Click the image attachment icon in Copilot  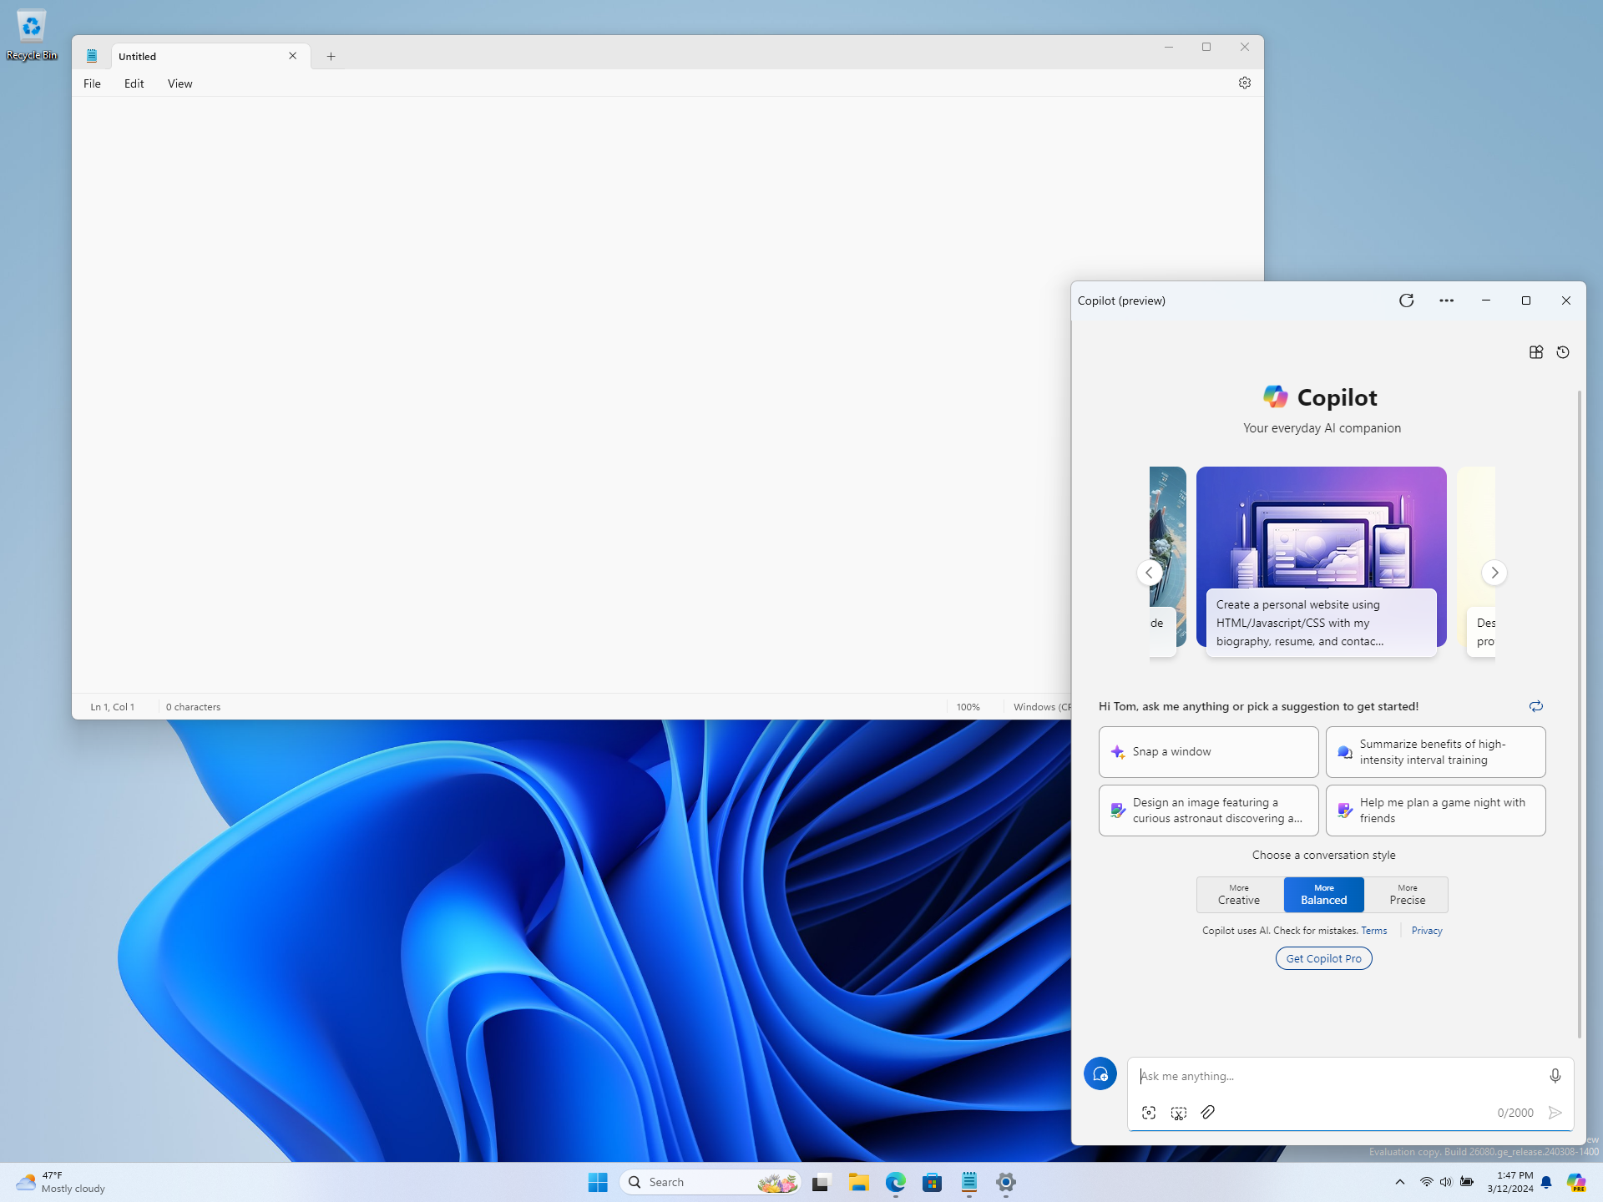(1208, 1113)
